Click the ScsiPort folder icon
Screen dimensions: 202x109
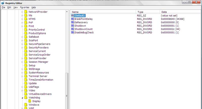click(26, 41)
